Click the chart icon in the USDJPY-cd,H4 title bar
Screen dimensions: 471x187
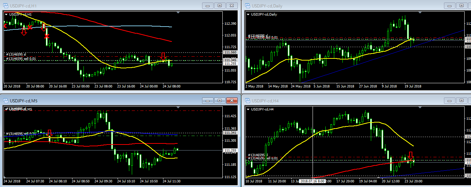pos(247,101)
